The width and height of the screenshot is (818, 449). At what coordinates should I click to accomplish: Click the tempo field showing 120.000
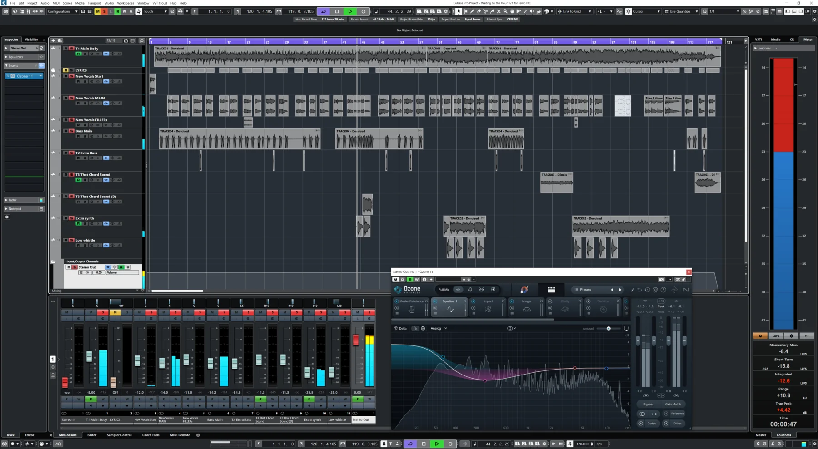coord(582,444)
